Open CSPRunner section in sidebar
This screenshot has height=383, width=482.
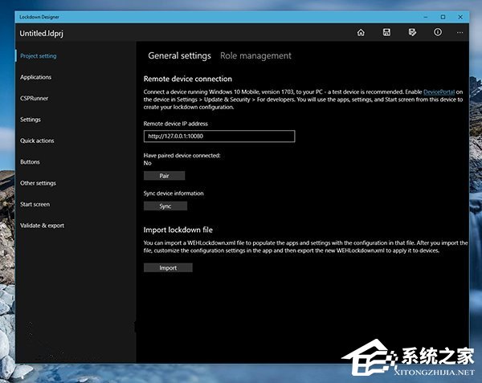(34, 98)
